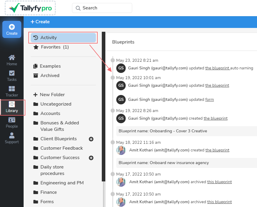
Task: Click timeline marker for May 23, 2022 8:21 am
Action: [x=113, y=60]
